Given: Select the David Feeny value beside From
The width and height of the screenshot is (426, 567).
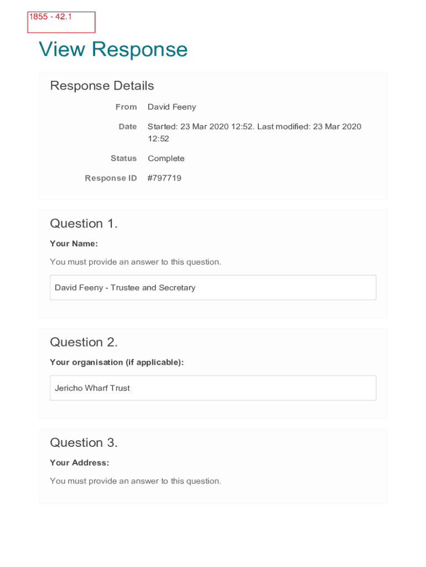Looking at the screenshot, I should click(x=172, y=107).
